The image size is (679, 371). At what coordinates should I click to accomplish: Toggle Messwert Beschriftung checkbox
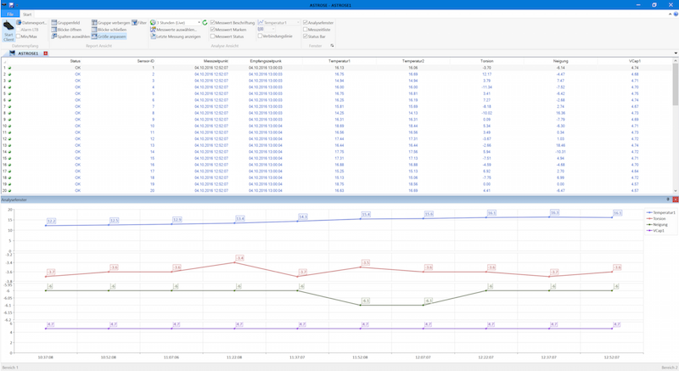[x=213, y=23]
